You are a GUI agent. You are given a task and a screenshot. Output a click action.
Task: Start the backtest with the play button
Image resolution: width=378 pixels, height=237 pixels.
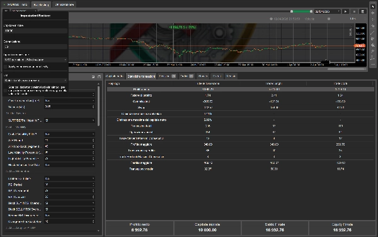pyautogui.click(x=345, y=11)
